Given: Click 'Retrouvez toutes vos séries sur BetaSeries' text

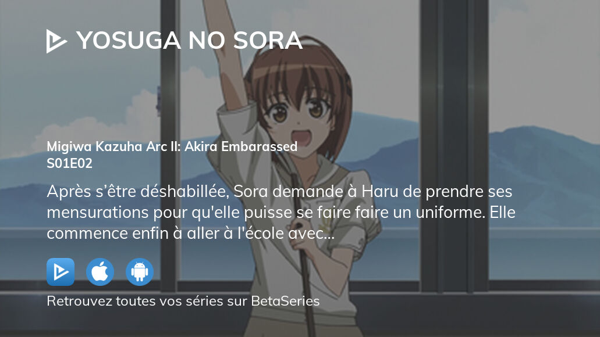Looking at the screenshot, I should (x=183, y=301).
